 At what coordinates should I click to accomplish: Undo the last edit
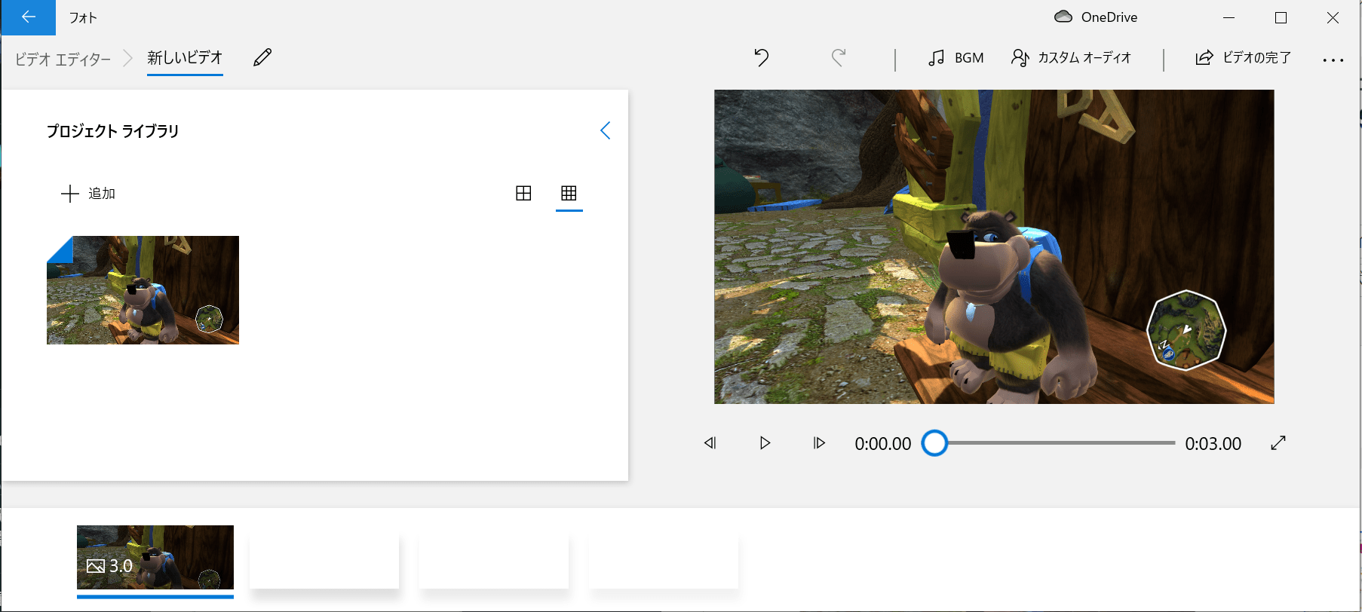pyautogui.click(x=762, y=57)
